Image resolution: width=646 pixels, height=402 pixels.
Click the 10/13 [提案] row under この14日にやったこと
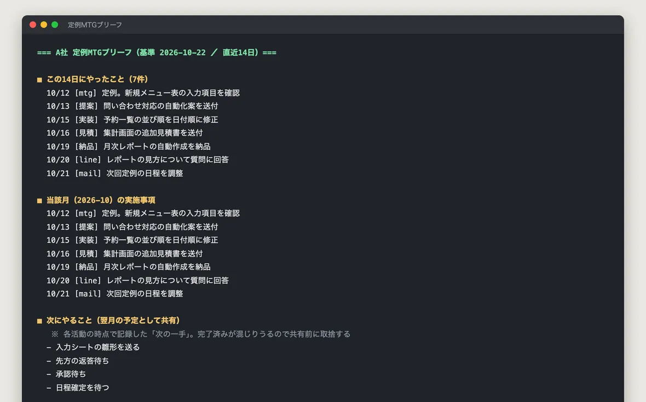[x=132, y=106]
